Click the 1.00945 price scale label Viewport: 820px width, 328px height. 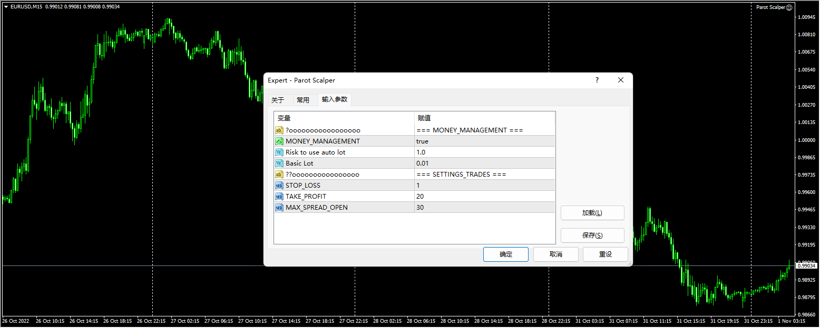click(806, 17)
